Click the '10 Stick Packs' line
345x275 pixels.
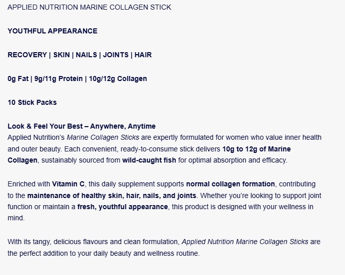32,102
